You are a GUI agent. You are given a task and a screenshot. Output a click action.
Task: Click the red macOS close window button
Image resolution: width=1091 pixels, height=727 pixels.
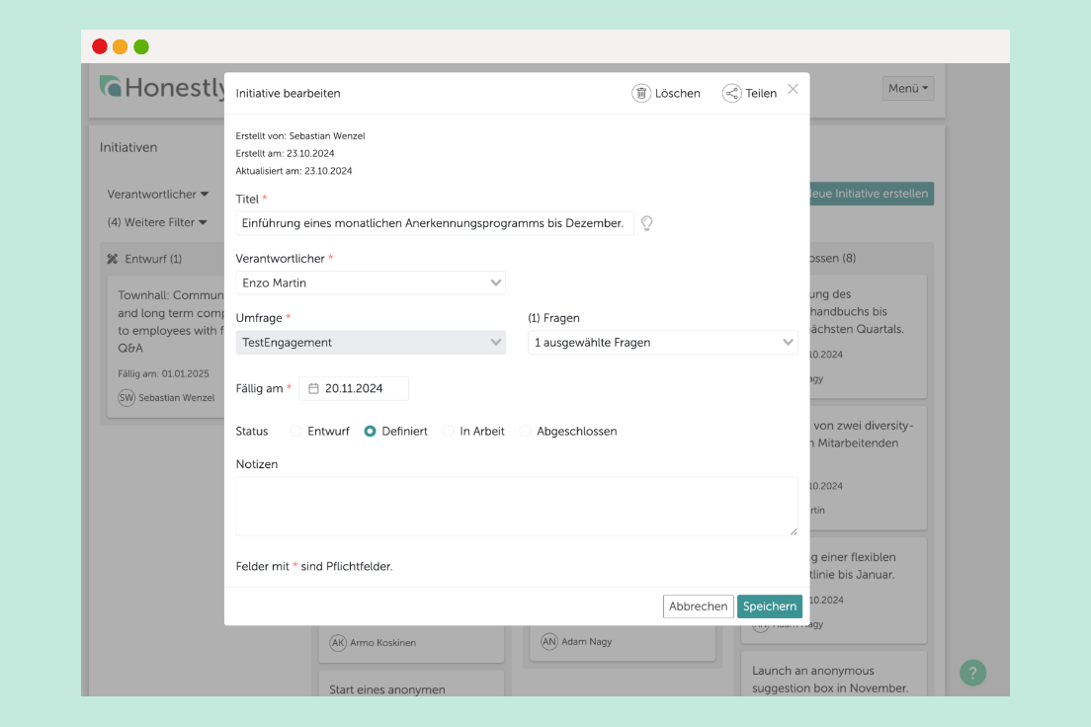pos(100,46)
